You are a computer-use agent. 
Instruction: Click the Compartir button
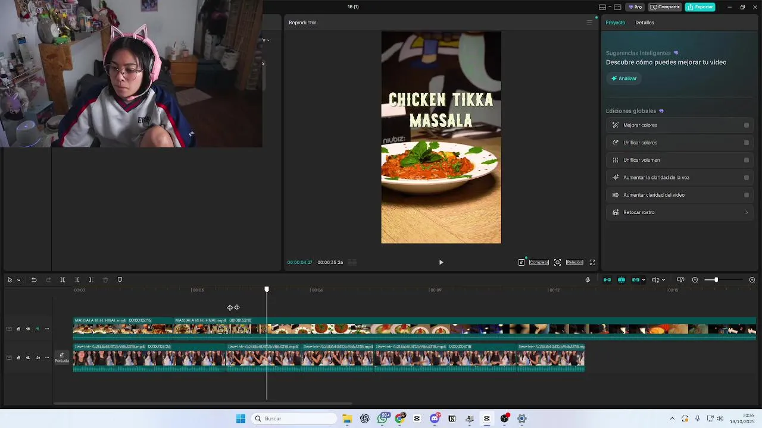(665, 7)
